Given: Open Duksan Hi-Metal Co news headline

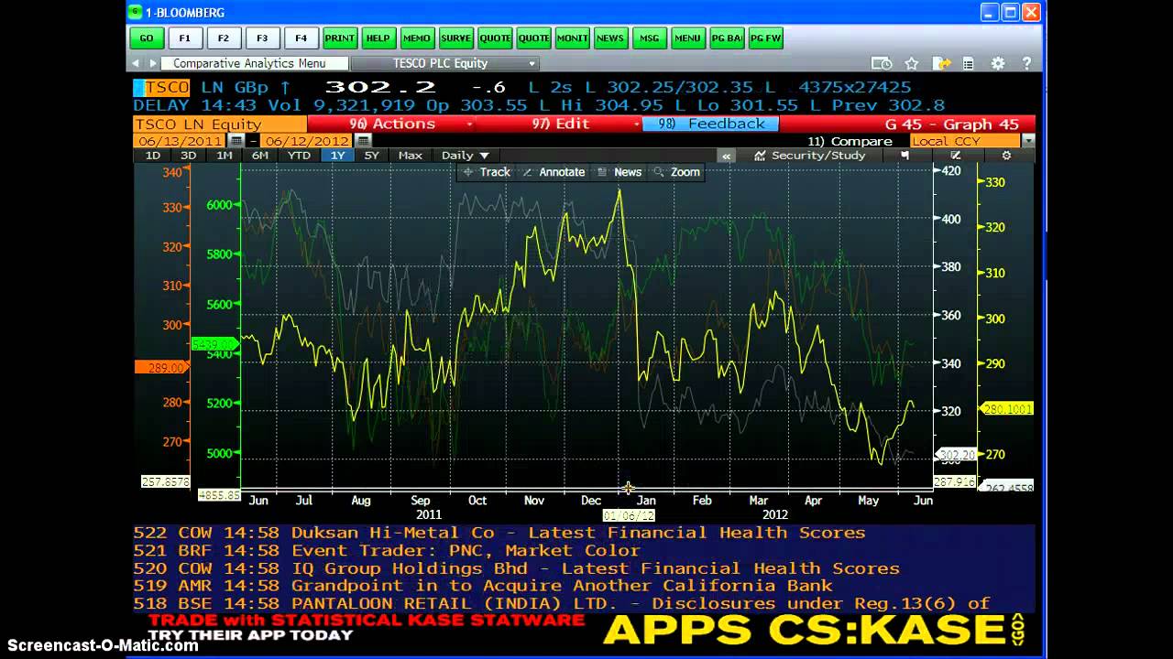Looking at the screenshot, I should pos(584,533).
